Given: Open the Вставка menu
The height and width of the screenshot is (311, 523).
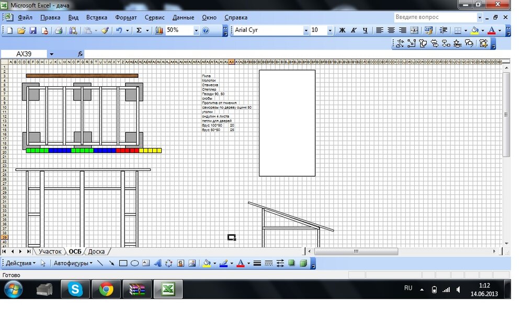Looking at the screenshot, I should coord(97,17).
